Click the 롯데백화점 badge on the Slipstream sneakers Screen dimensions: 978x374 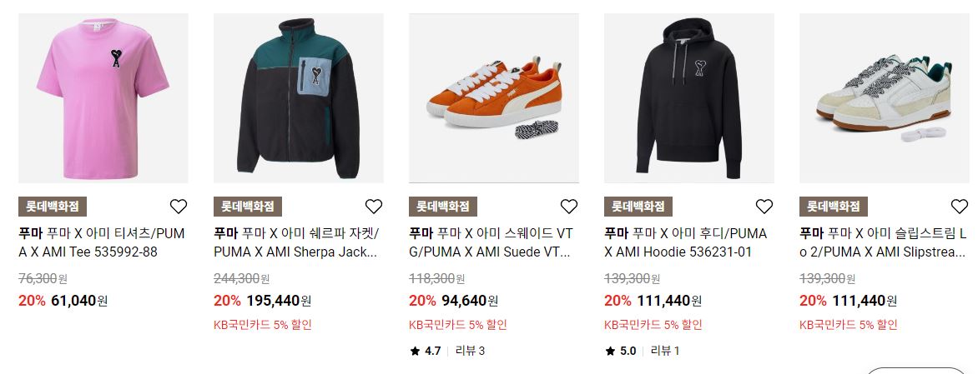point(834,207)
